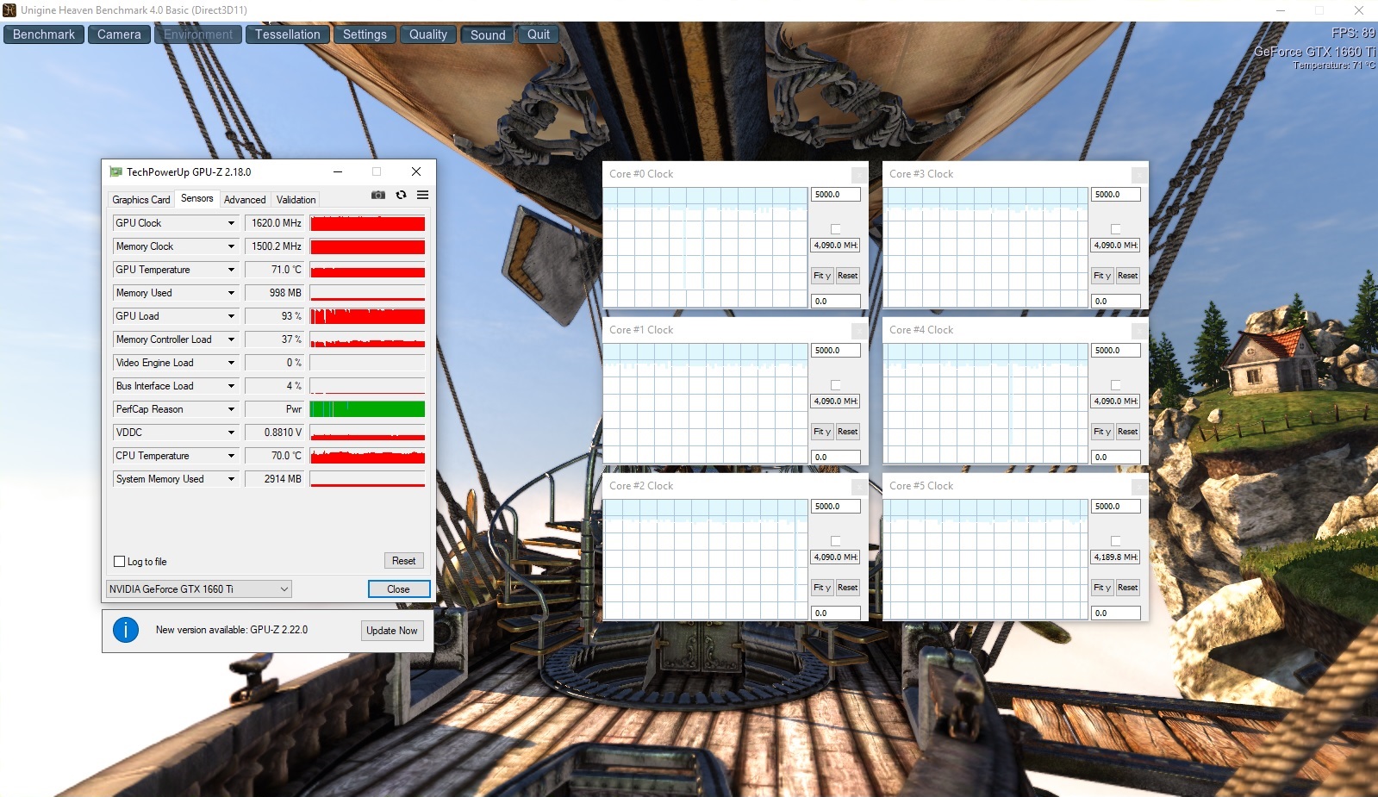Toggle the Core #1 Clock checkbox
Image resolution: width=1378 pixels, height=797 pixels.
[835, 385]
